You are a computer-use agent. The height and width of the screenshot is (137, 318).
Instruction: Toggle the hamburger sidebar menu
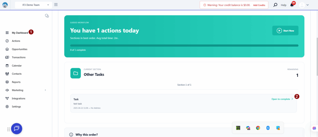[56, 5]
